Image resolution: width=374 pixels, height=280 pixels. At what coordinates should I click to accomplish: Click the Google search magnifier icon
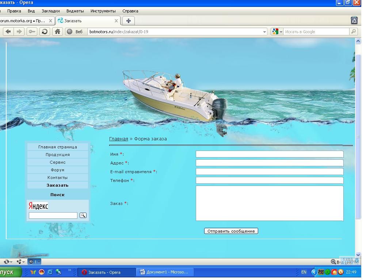tap(353, 32)
